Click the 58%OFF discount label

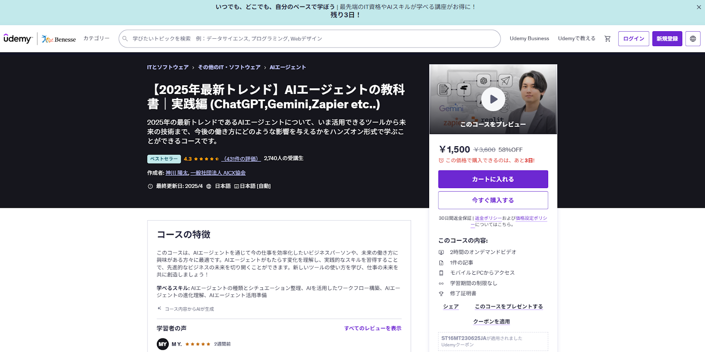pos(510,150)
